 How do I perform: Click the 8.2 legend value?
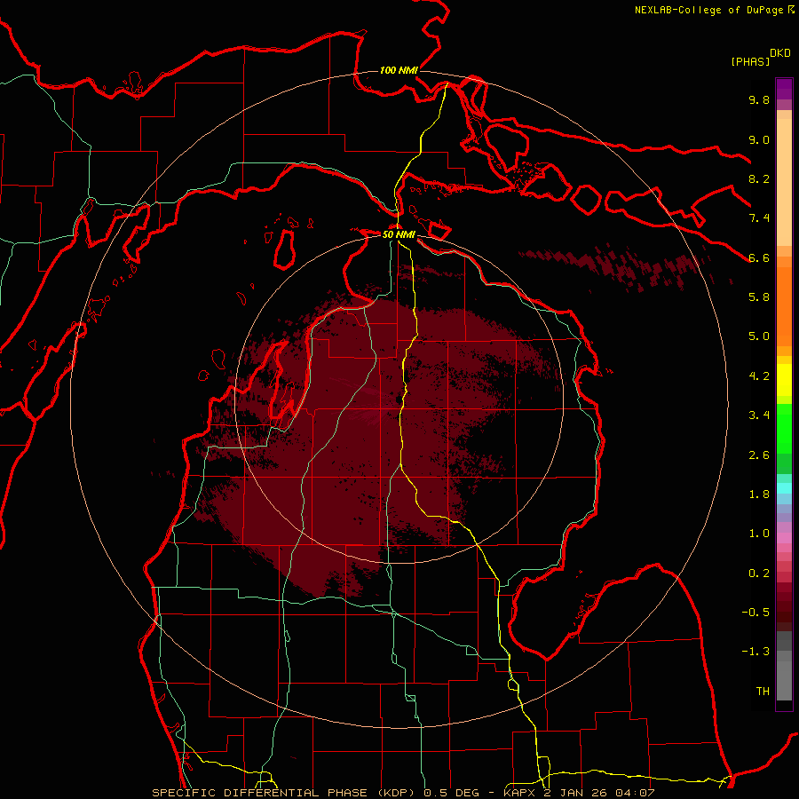click(x=759, y=178)
